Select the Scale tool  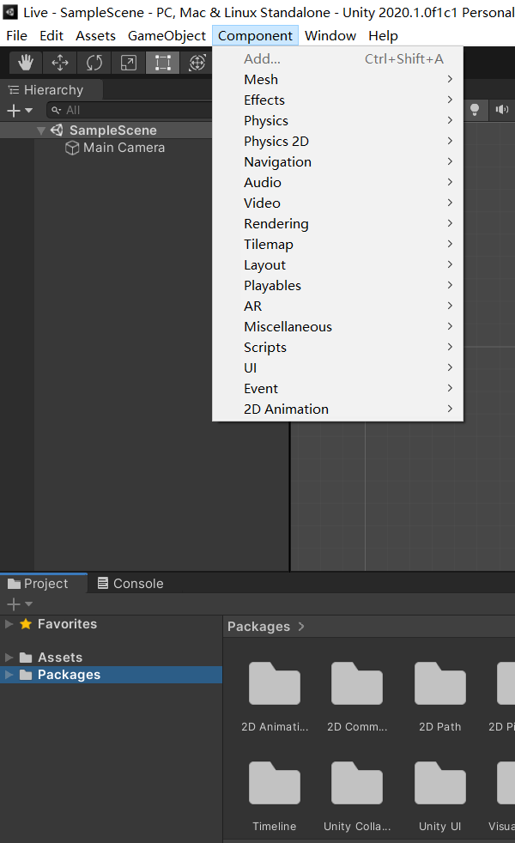(128, 63)
